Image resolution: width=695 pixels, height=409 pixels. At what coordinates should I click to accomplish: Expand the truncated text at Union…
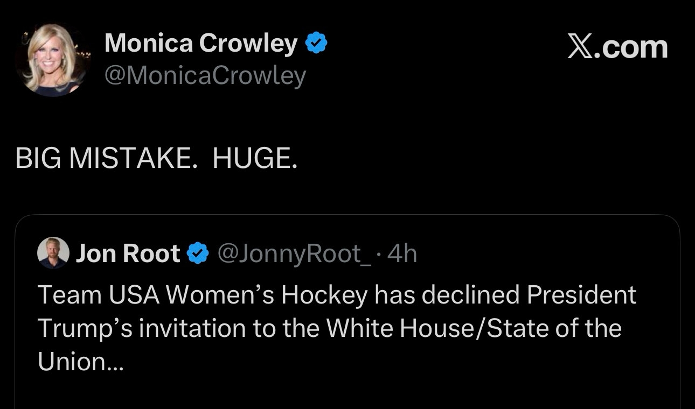[x=81, y=362]
